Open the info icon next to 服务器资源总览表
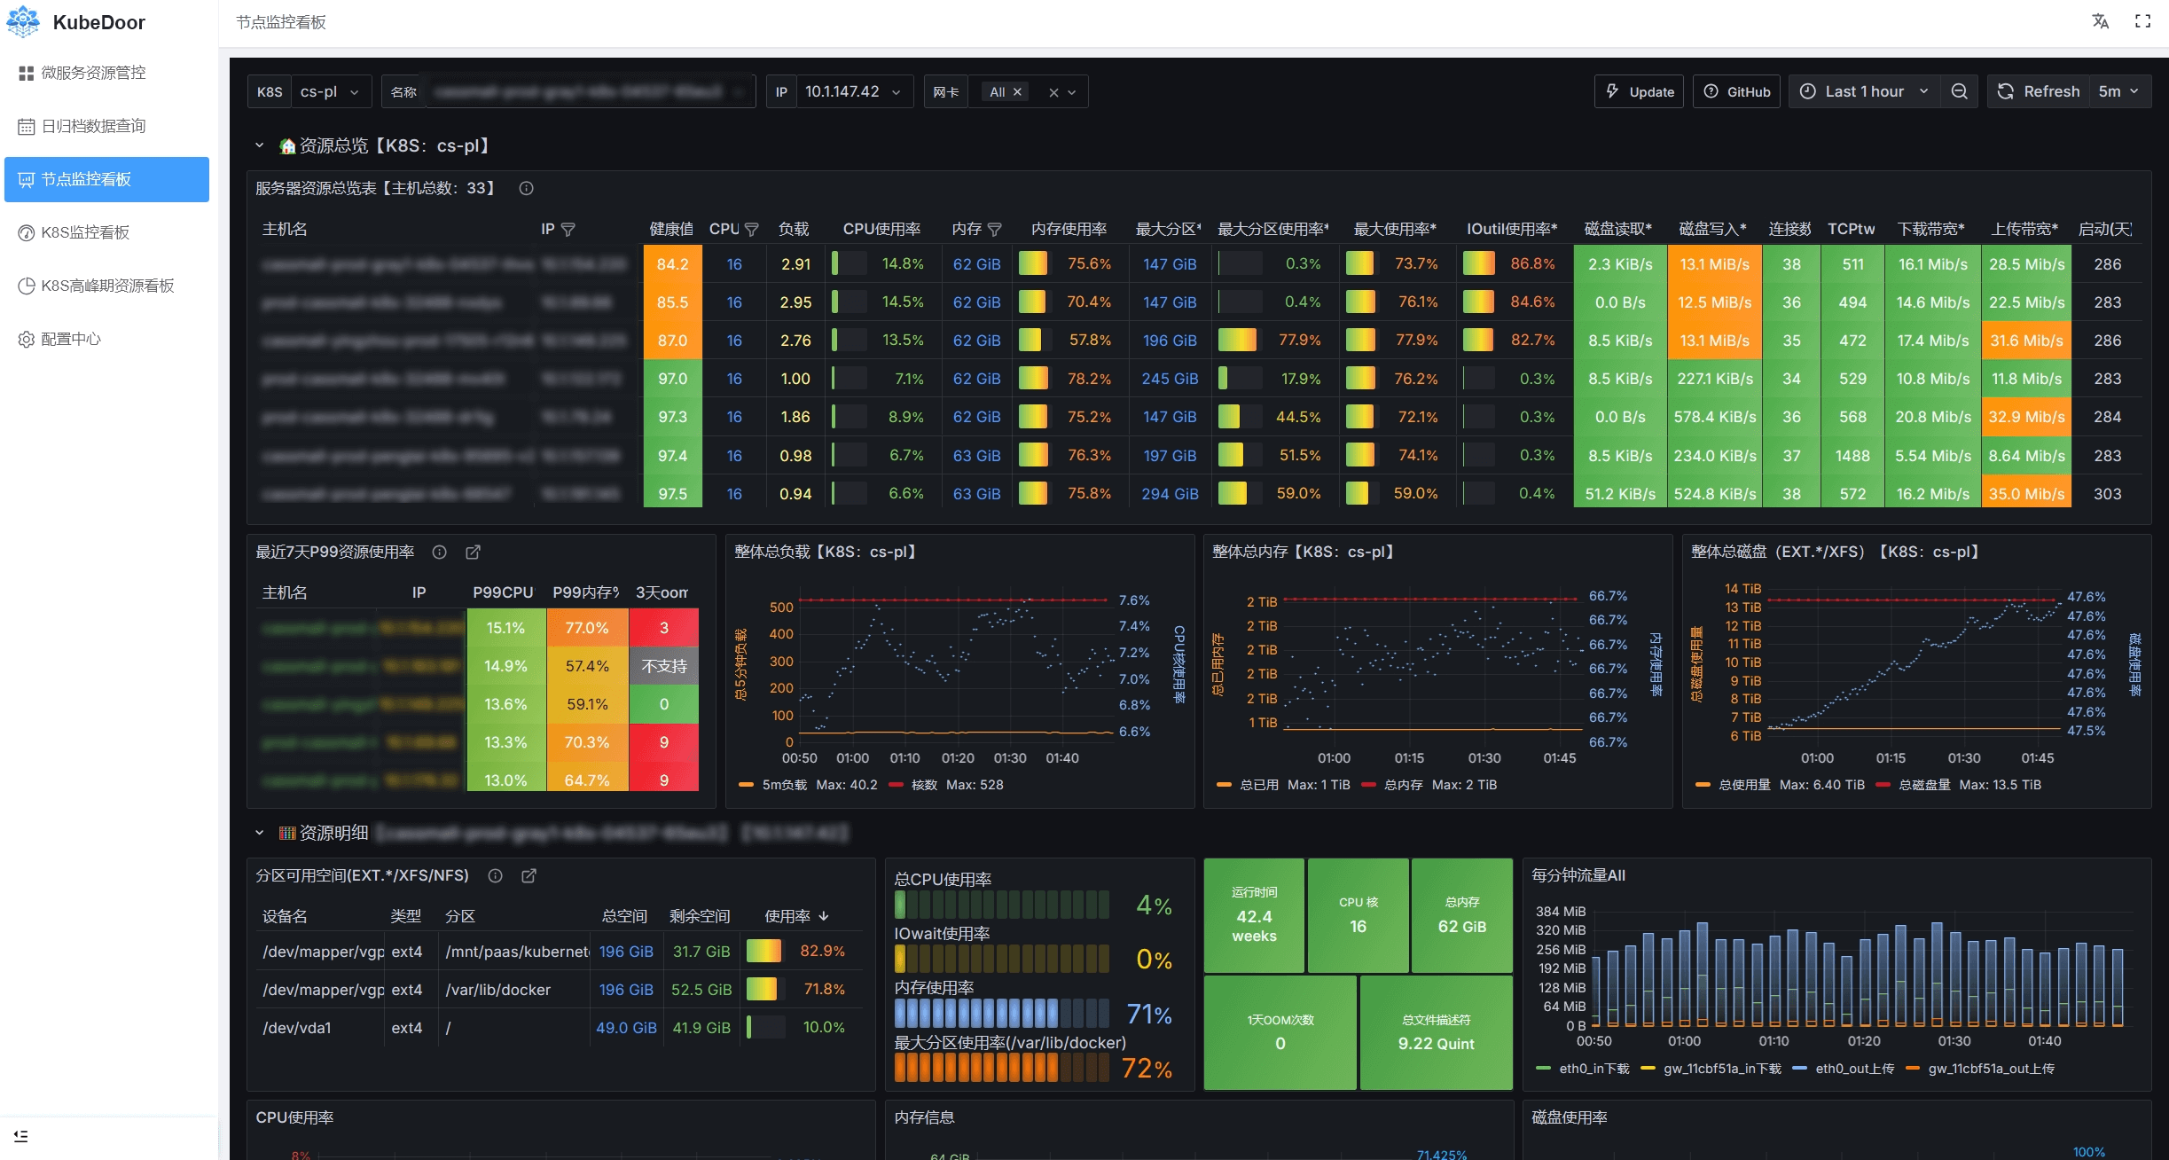The height and width of the screenshot is (1160, 2169). (526, 188)
